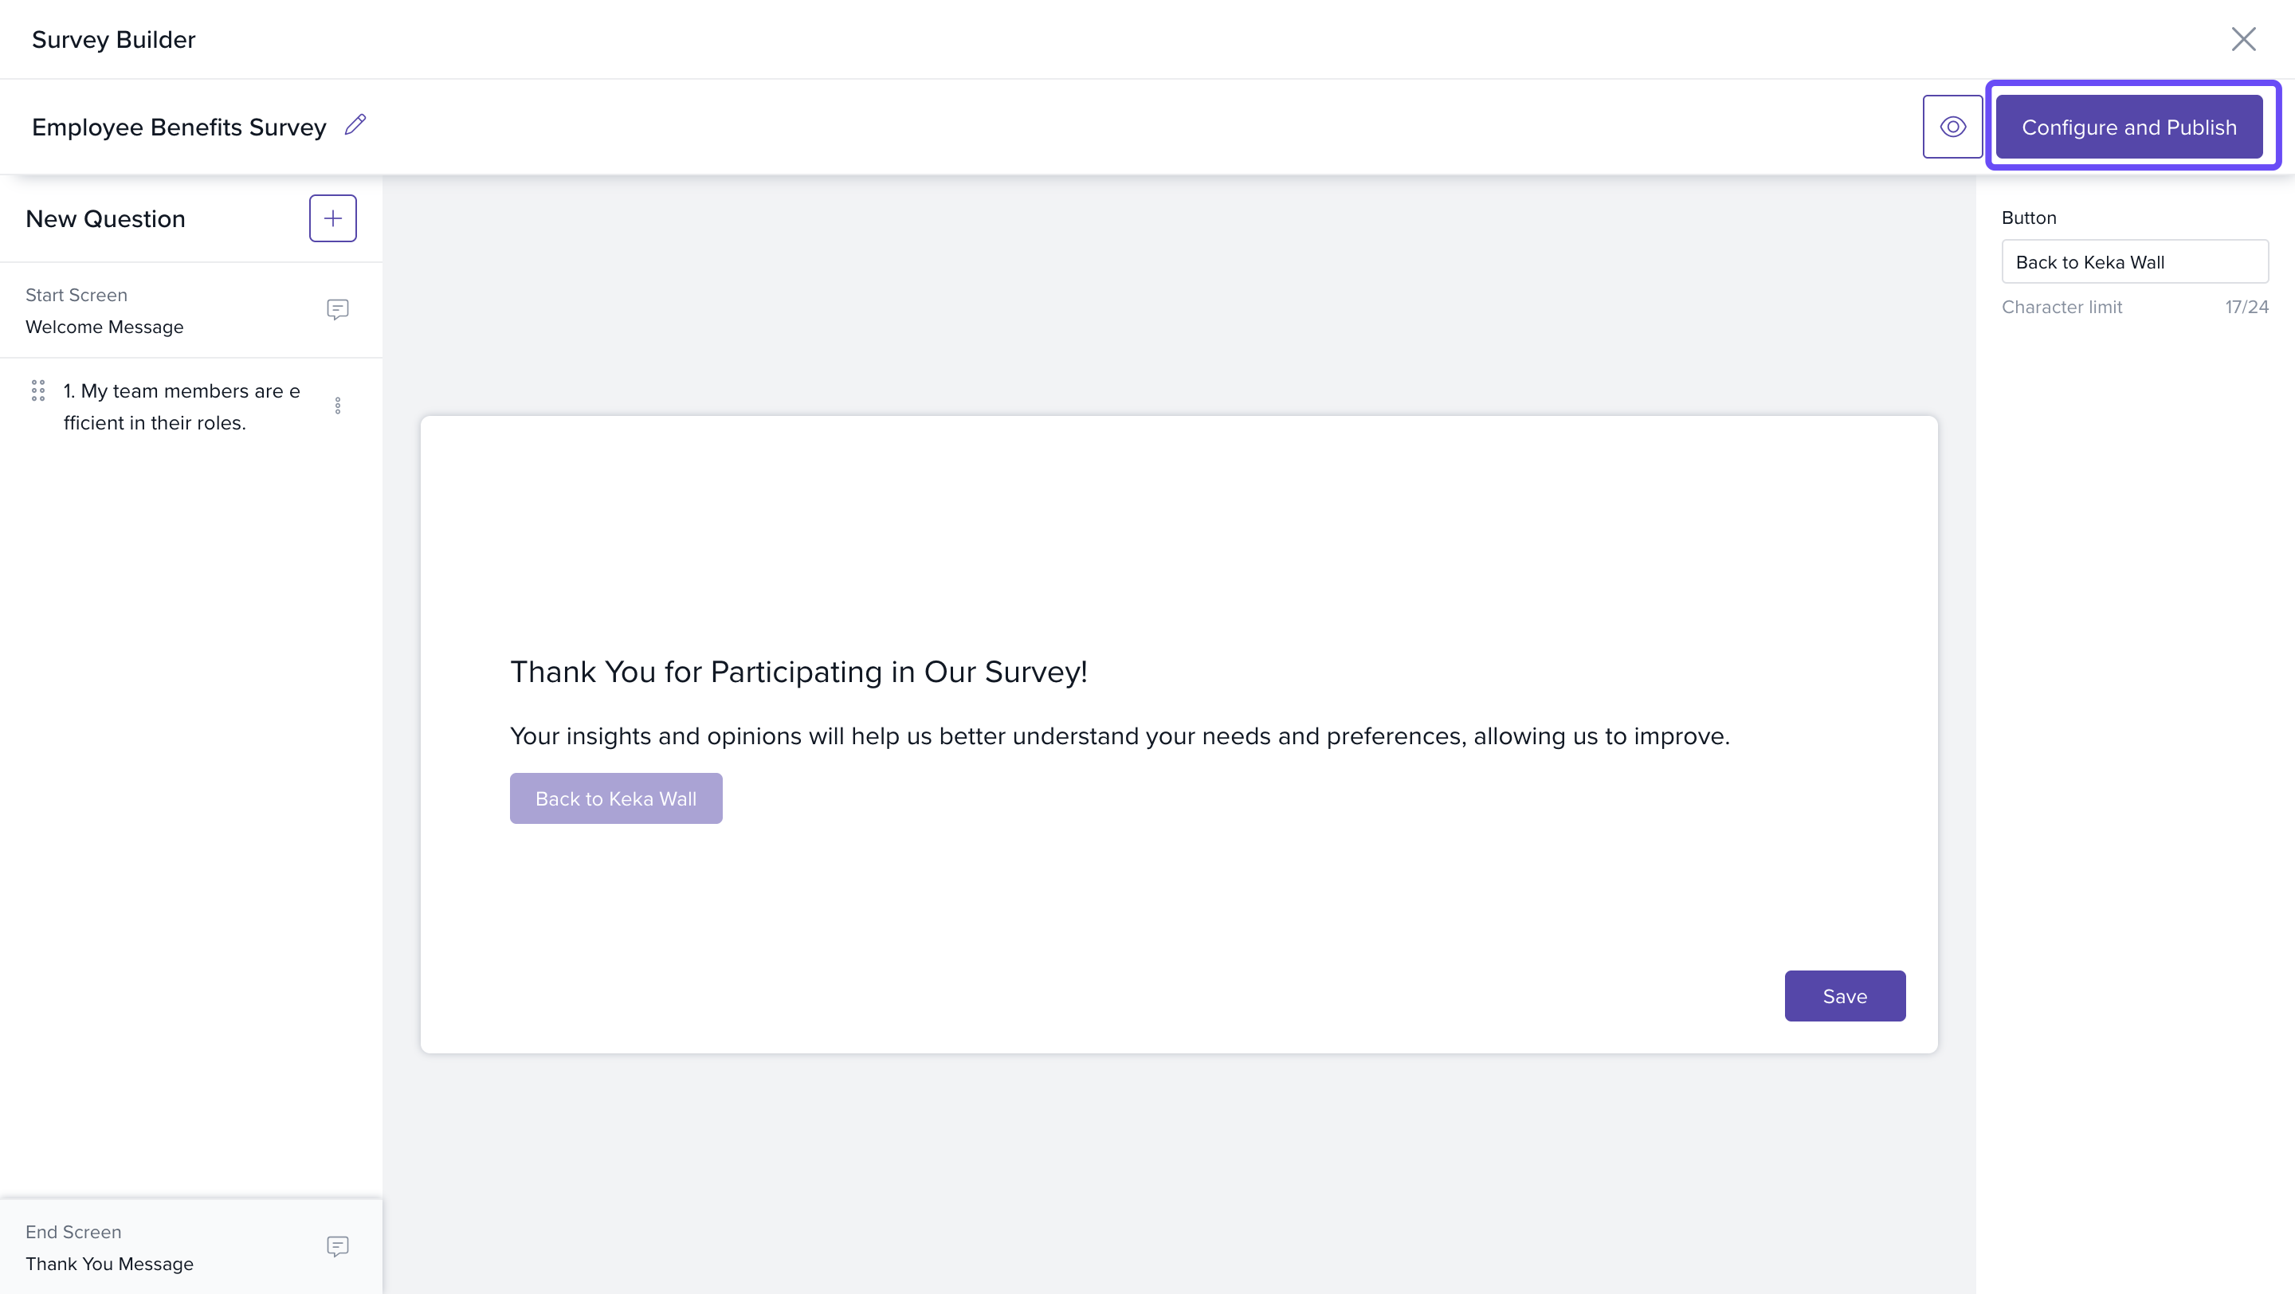The image size is (2295, 1294).
Task: Edit the Button text input field
Action: point(2134,262)
